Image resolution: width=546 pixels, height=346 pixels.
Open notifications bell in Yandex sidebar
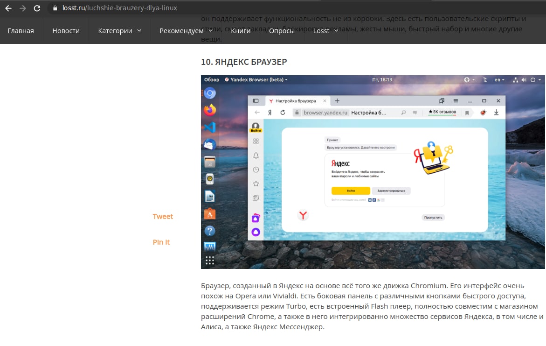point(256,155)
